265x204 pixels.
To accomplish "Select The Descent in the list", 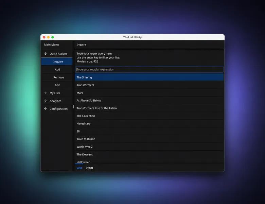I will tap(149, 154).
